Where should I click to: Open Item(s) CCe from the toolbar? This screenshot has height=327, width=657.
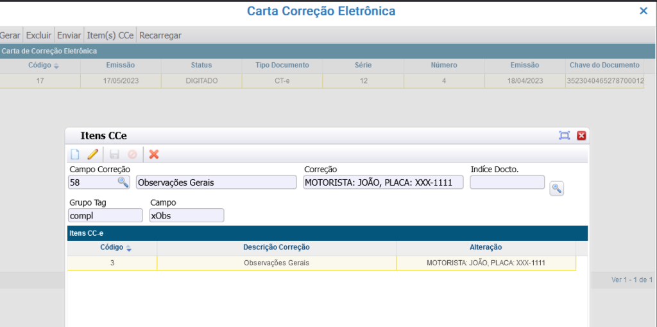110,35
